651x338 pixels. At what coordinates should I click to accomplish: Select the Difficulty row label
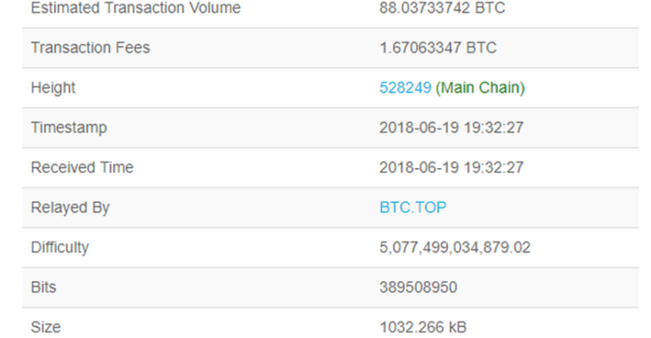click(x=60, y=248)
